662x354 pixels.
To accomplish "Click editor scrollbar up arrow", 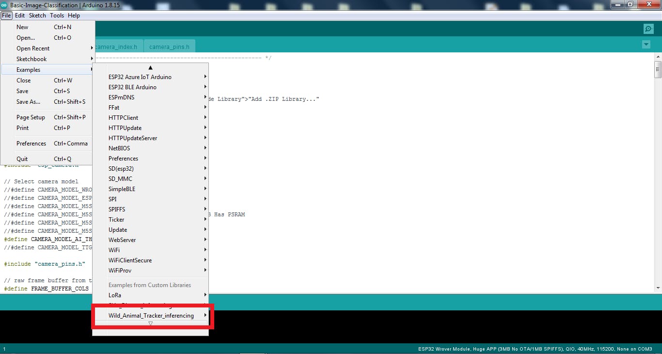I will click(658, 57).
